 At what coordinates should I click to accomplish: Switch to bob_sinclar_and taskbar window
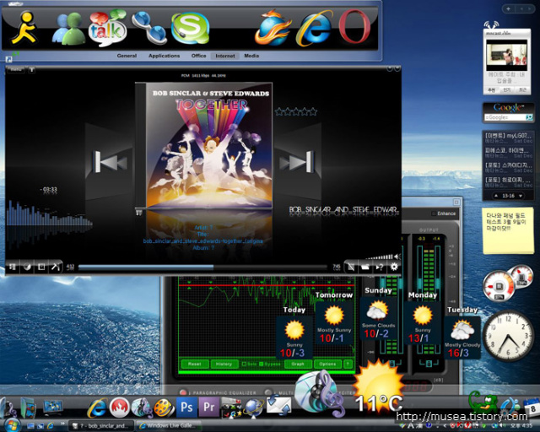click(102, 426)
